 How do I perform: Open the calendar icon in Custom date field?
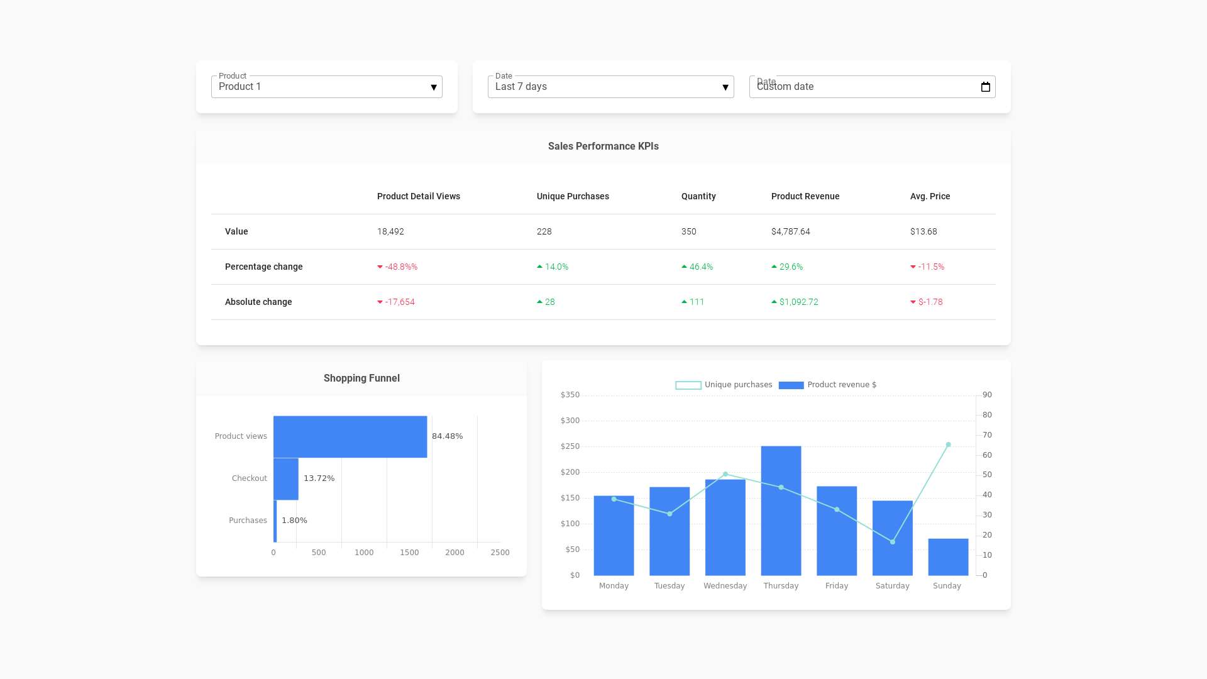point(985,87)
